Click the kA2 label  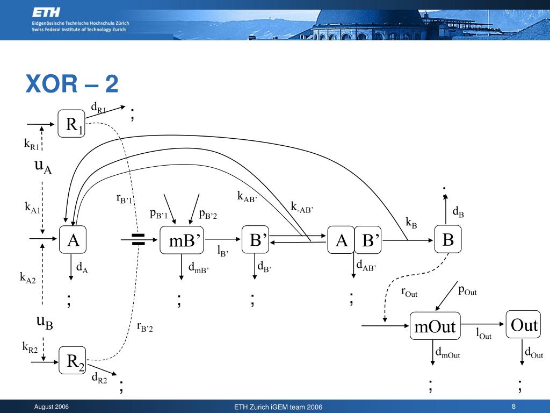click(x=28, y=278)
